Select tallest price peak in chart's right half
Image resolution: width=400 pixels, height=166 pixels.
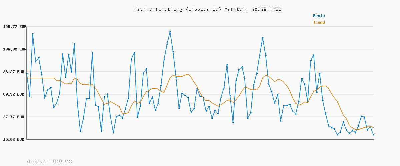[263, 38]
